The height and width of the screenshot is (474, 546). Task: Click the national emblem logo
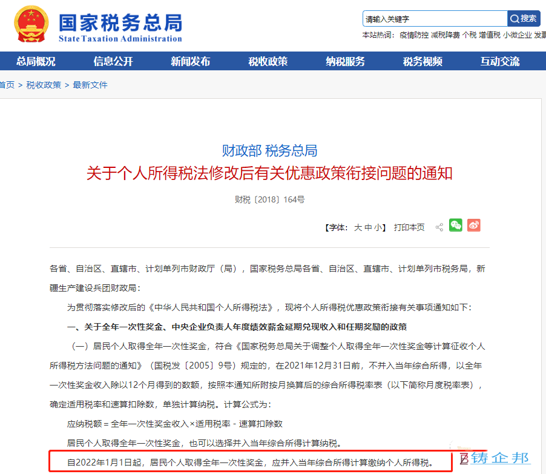tap(31, 24)
